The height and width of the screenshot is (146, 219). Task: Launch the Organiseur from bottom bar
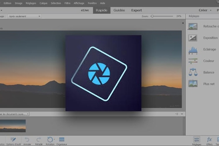click(x=62, y=140)
